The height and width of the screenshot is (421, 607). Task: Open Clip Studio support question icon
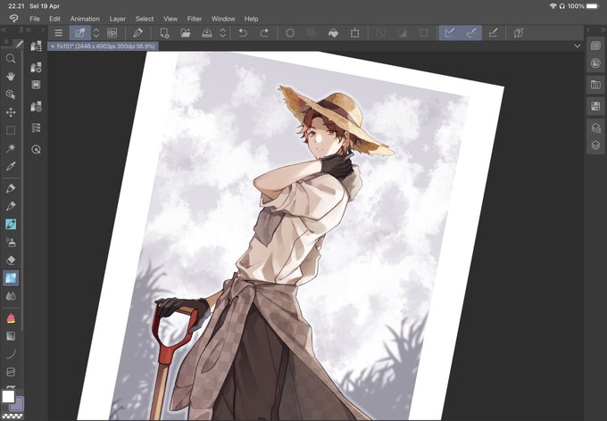(x=519, y=33)
